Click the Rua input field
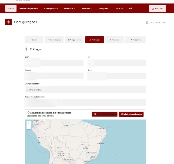 coord(117,76)
